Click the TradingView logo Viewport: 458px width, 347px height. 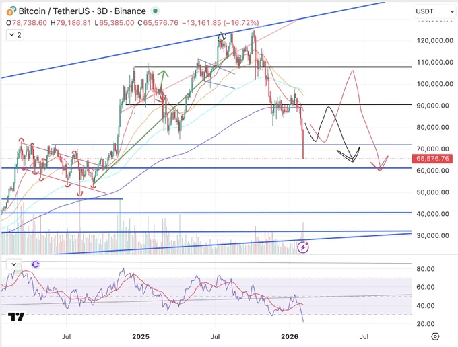pyautogui.click(x=16, y=317)
